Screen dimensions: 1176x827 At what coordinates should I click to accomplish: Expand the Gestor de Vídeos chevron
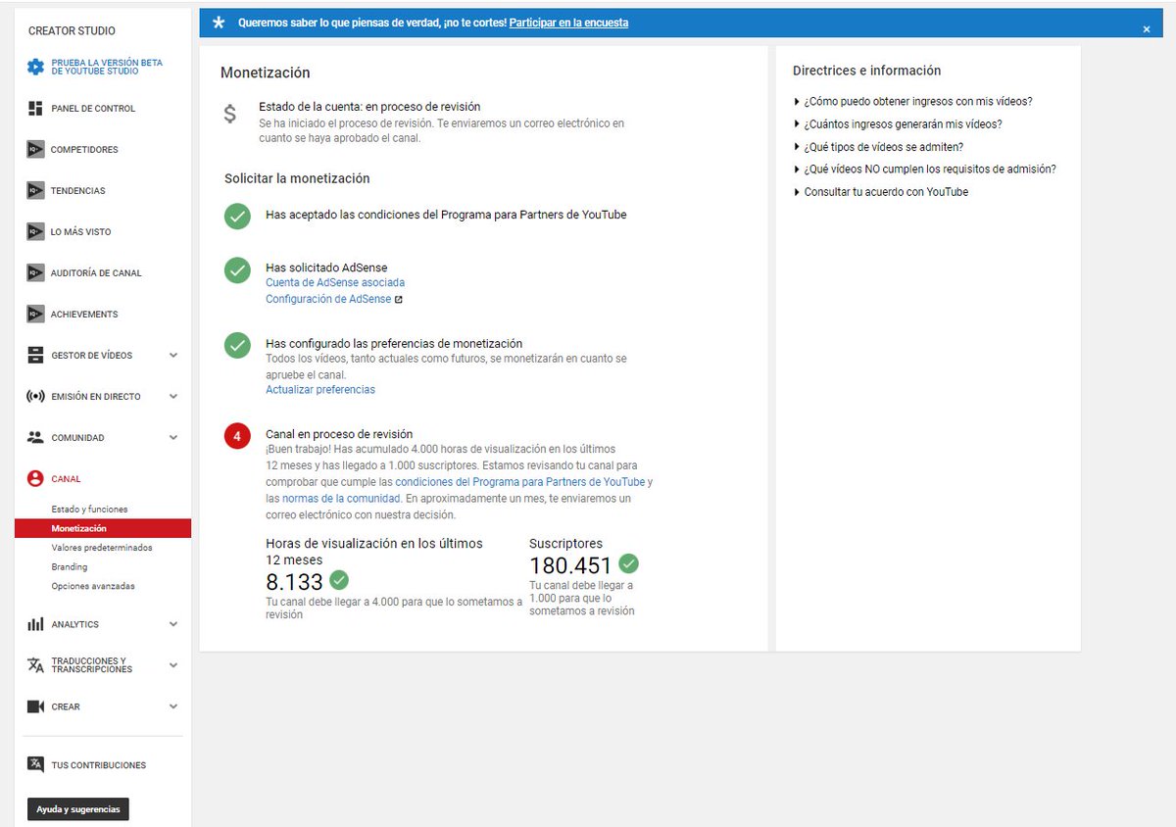tap(173, 356)
